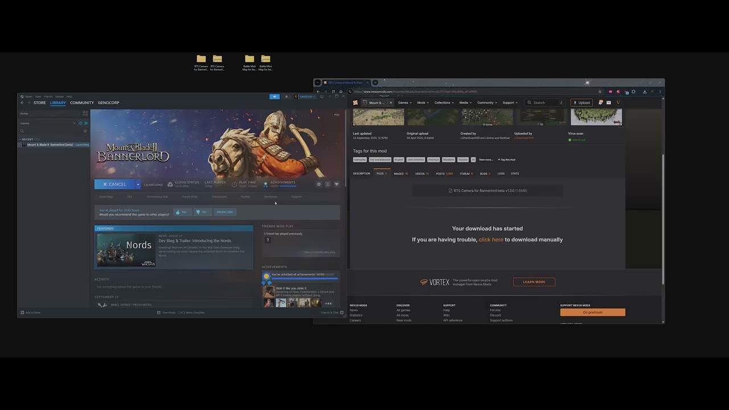Choose Maybe Later for the recommendation

point(225,212)
